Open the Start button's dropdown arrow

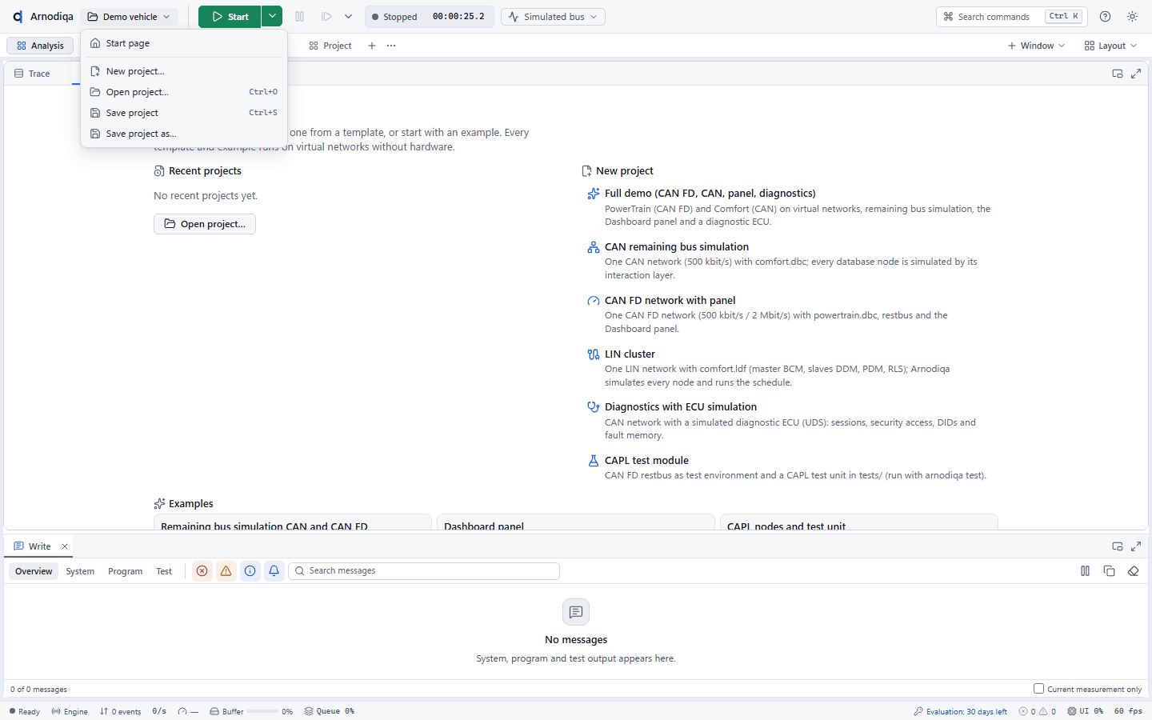pyautogui.click(x=272, y=17)
